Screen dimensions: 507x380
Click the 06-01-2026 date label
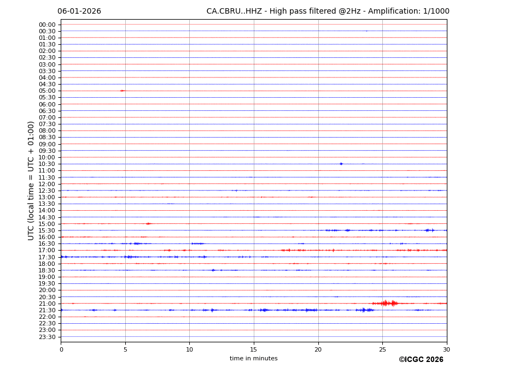tap(79, 11)
